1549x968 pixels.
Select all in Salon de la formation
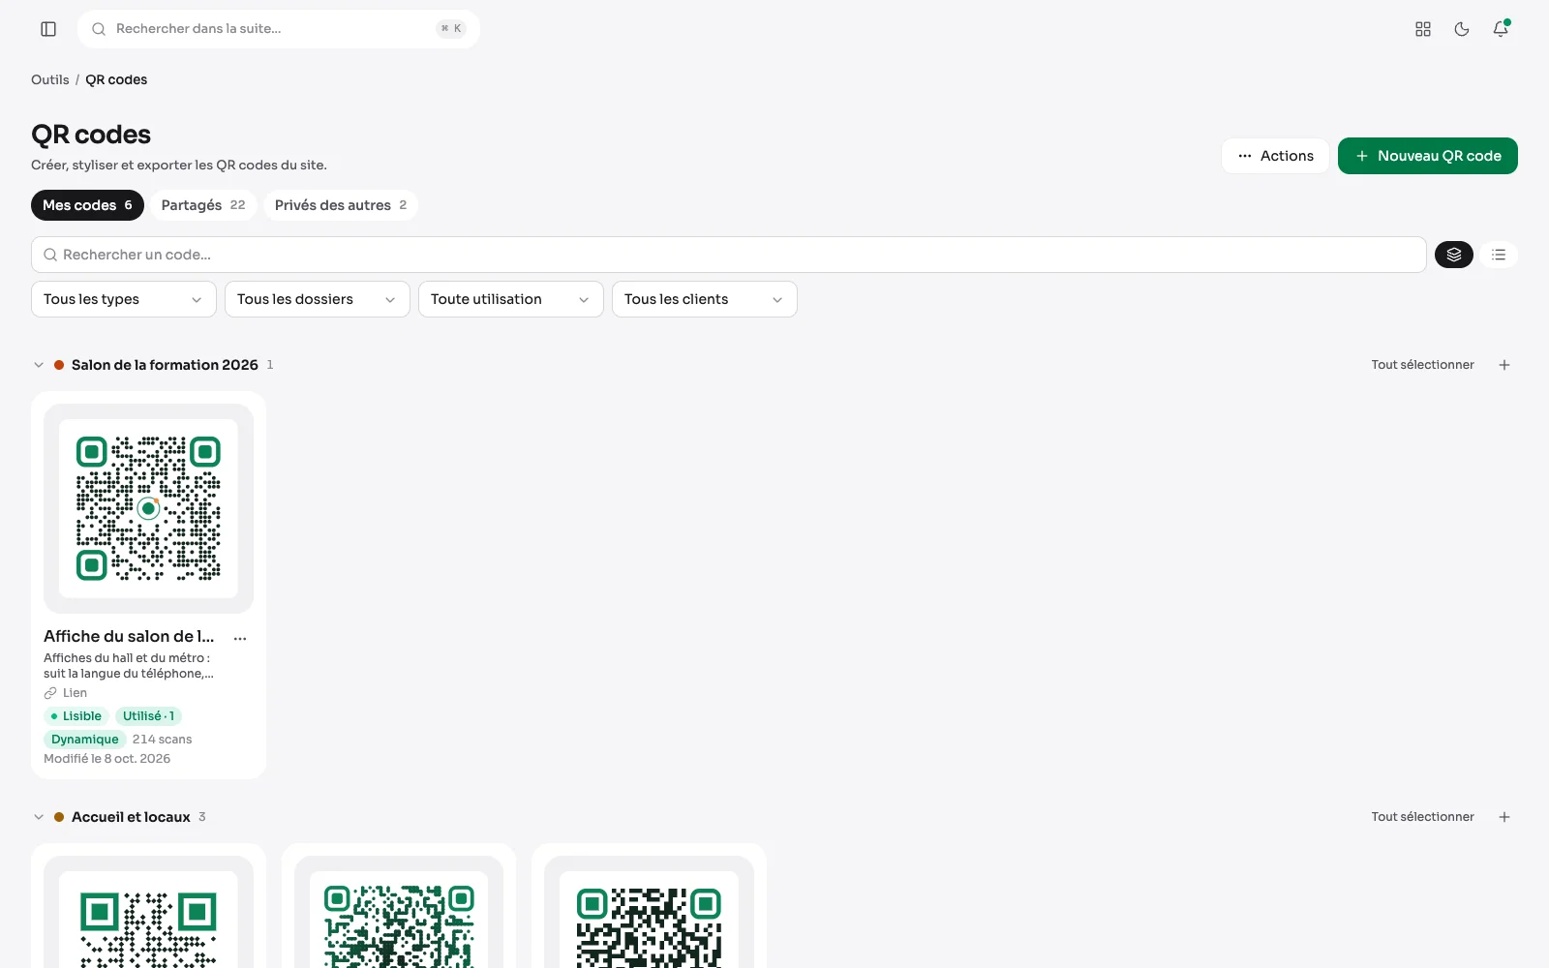point(1422,365)
